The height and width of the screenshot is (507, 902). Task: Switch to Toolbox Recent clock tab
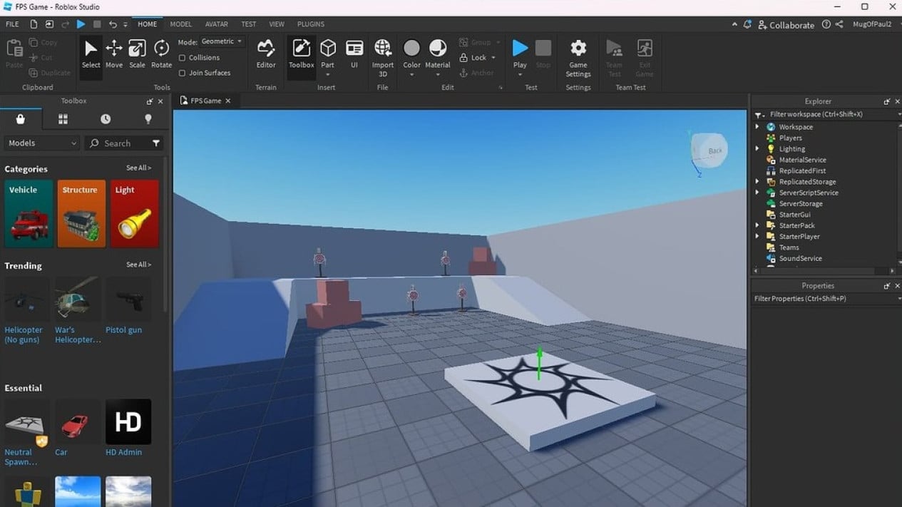pos(106,119)
